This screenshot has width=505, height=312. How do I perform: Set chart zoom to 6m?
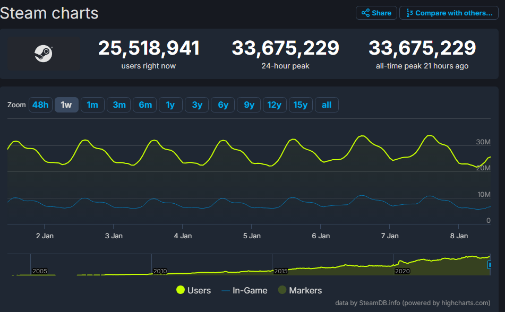(x=145, y=105)
